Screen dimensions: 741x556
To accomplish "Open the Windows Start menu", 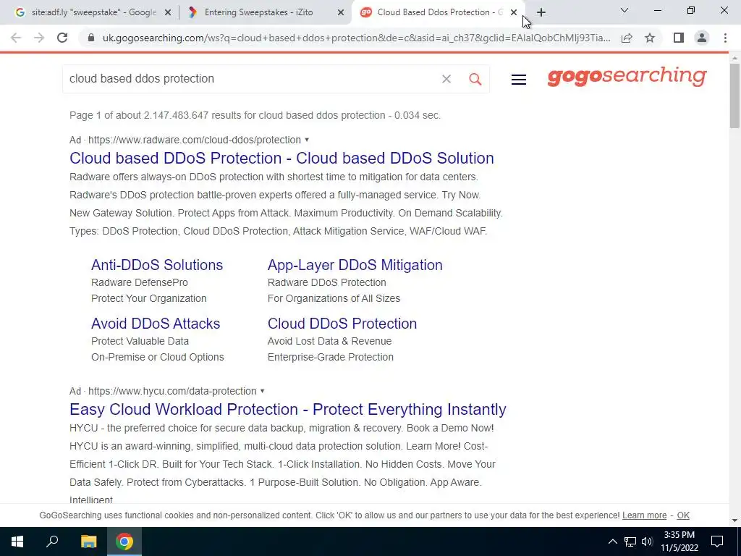I will (17, 542).
